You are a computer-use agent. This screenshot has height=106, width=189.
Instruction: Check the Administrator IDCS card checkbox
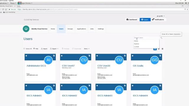point(26,56)
